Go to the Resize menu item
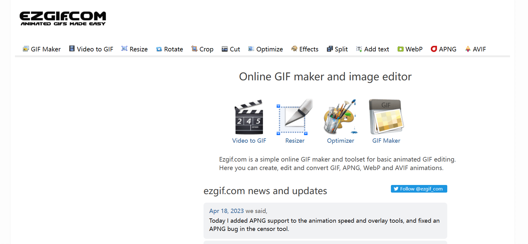Image resolution: width=528 pixels, height=244 pixels. coord(134,49)
